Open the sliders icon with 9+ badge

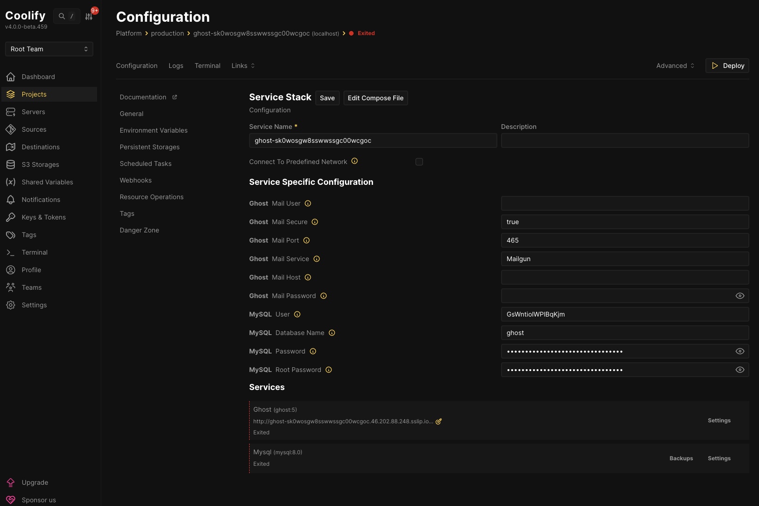pos(89,16)
